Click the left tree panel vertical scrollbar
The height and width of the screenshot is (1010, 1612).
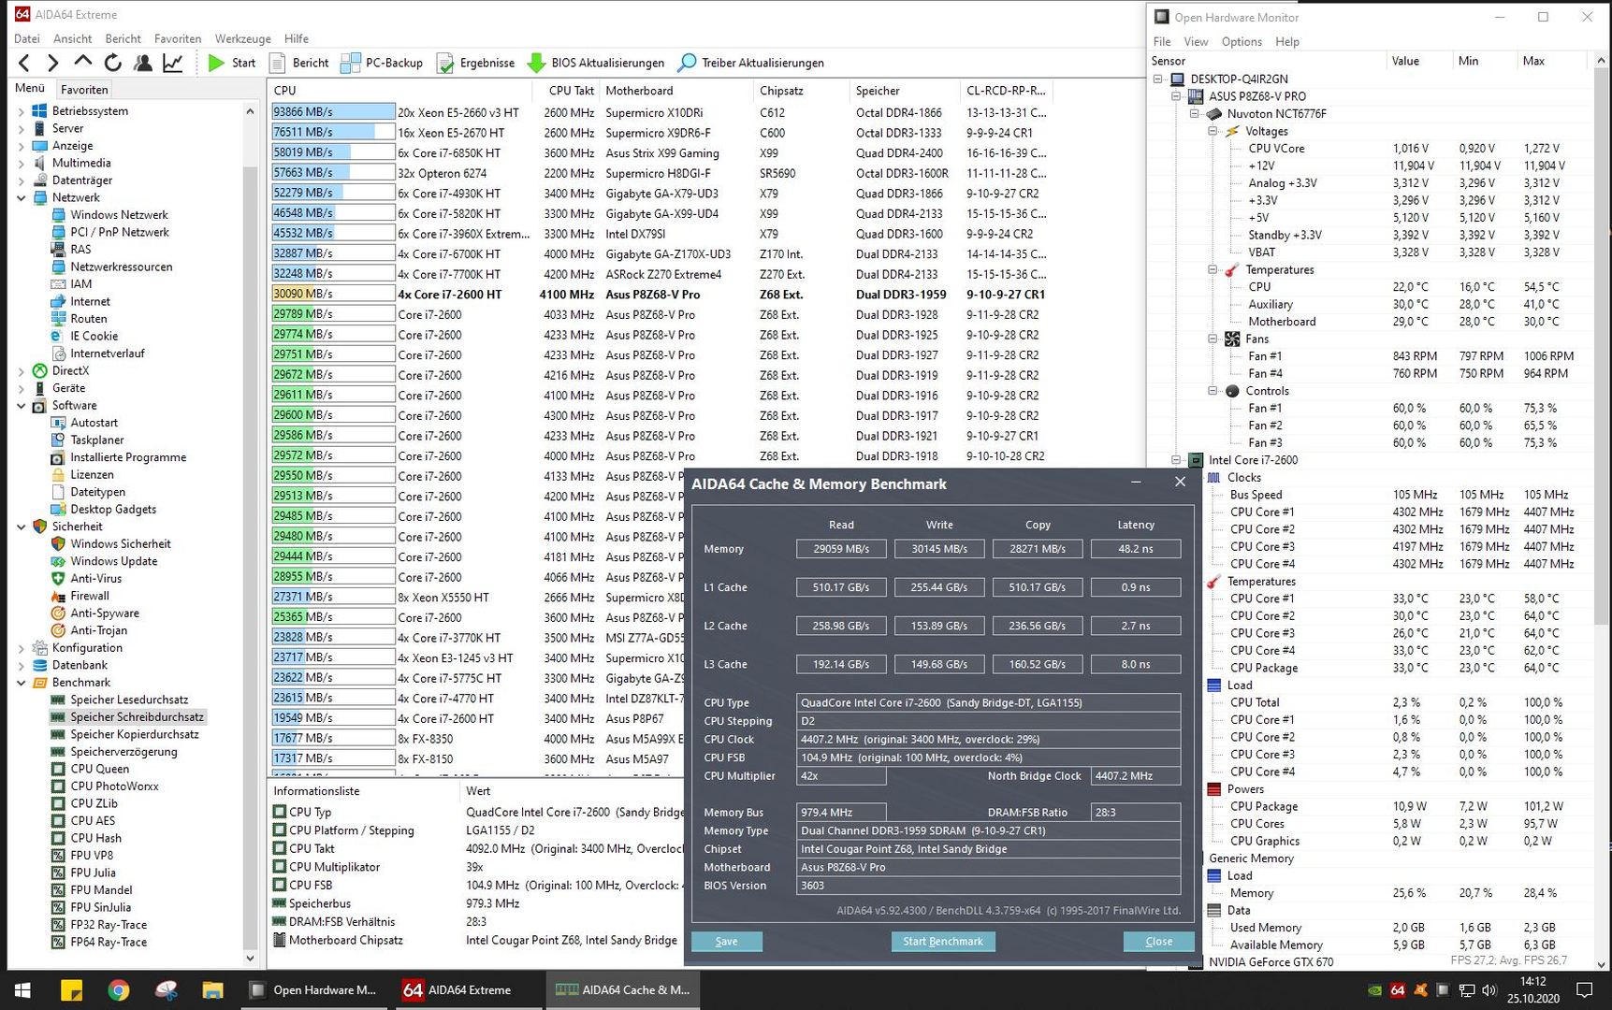[x=250, y=534]
